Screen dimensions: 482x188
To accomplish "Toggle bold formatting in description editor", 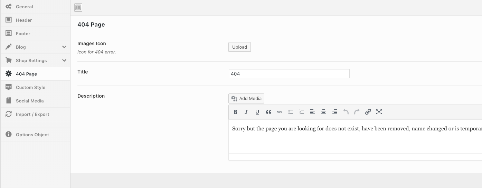I will (x=235, y=112).
